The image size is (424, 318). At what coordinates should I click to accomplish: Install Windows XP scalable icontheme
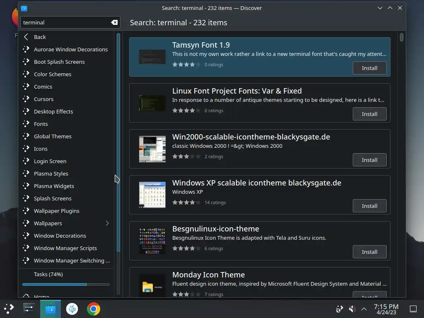[x=369, y=206]
